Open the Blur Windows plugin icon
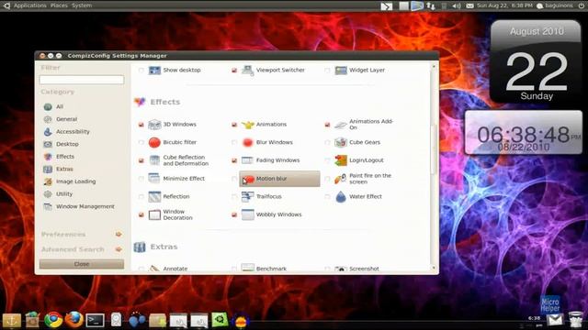The height and width of the screenshot is (330, 588). (247, 142)
